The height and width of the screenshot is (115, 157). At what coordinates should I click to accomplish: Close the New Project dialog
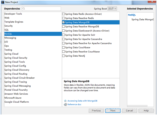152,1
